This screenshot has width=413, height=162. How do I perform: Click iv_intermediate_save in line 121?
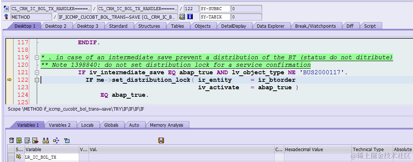tap(127, 72)
